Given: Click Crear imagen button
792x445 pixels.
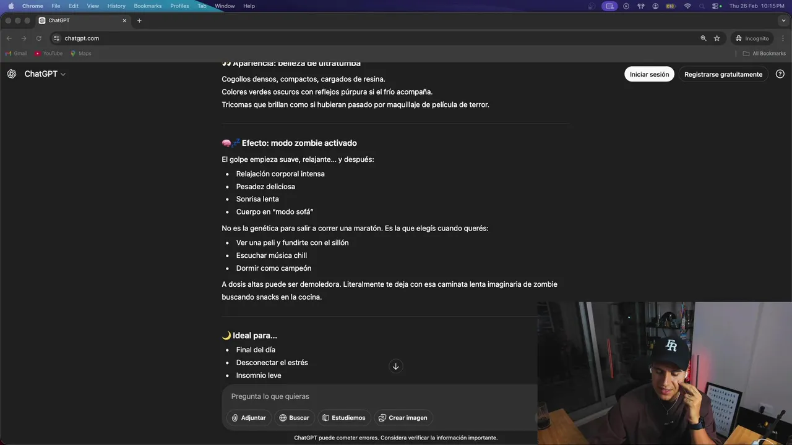Looking at the screenshot, I should click(403, 418).
